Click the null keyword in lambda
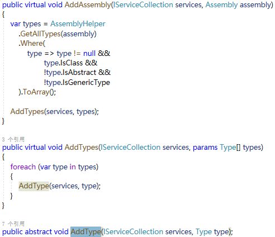This screenshot has width=275, height=237. 89,53
